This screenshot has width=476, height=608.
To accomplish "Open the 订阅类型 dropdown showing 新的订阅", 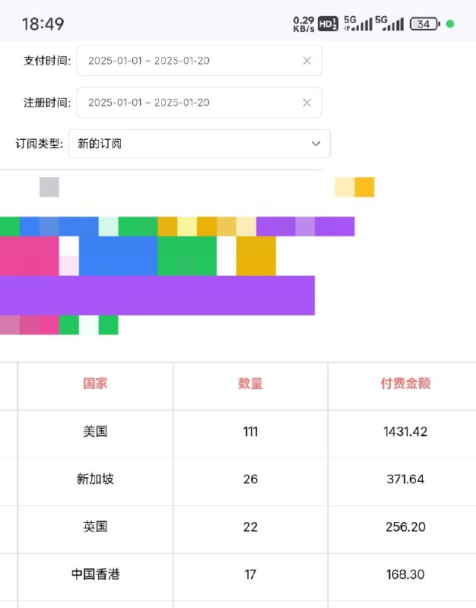I will click(x=199, y=144).
